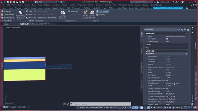
Task: Open Subassembly Properties
Action: point(20,15)
